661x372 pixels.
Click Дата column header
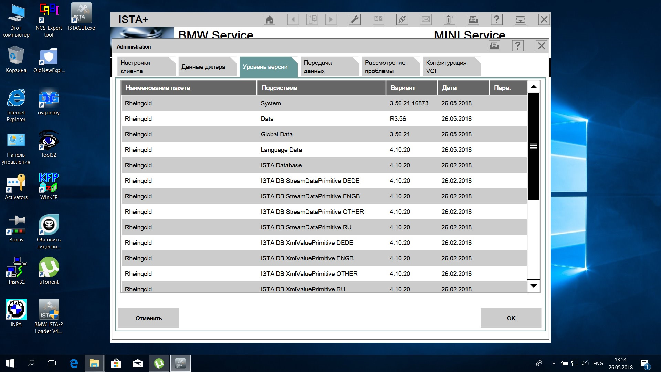tap(463, 88)
